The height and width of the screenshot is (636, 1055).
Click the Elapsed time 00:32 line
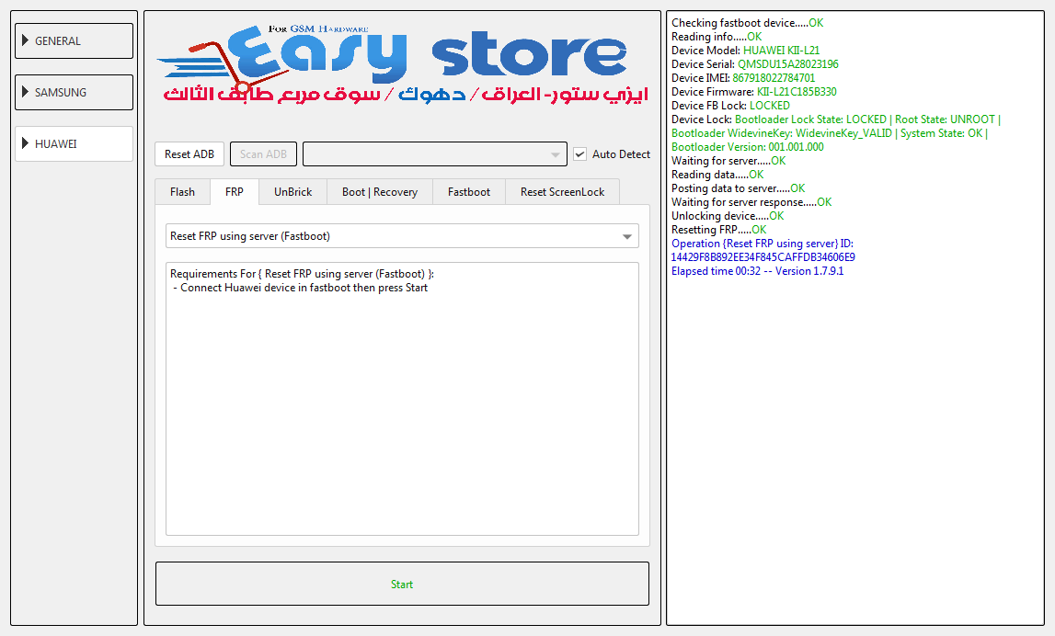click(758, 272)
